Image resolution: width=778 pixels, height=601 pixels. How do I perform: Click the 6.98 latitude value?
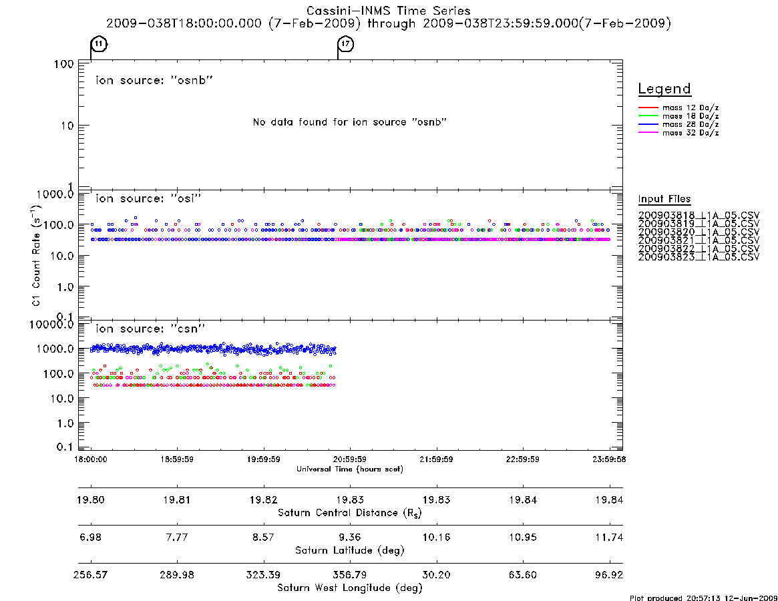pos(90,538)
